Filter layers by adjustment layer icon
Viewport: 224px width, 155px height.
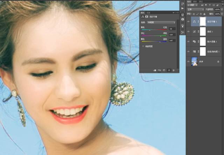(x=206, y=5)
